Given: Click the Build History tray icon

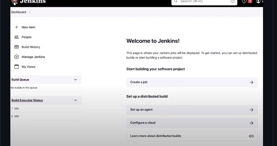Looking at the screenshot, I should click(16, 47).
